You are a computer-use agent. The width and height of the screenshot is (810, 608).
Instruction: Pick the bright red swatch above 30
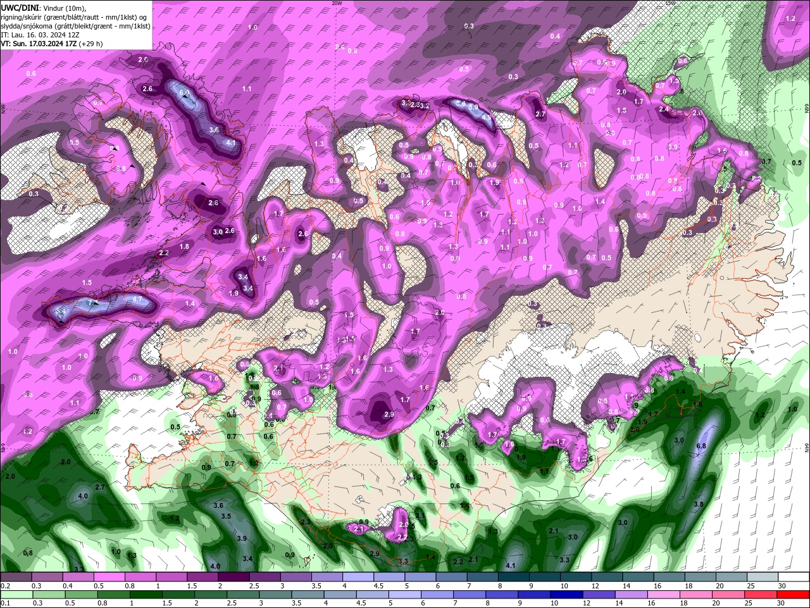click(x=793, y=595)
